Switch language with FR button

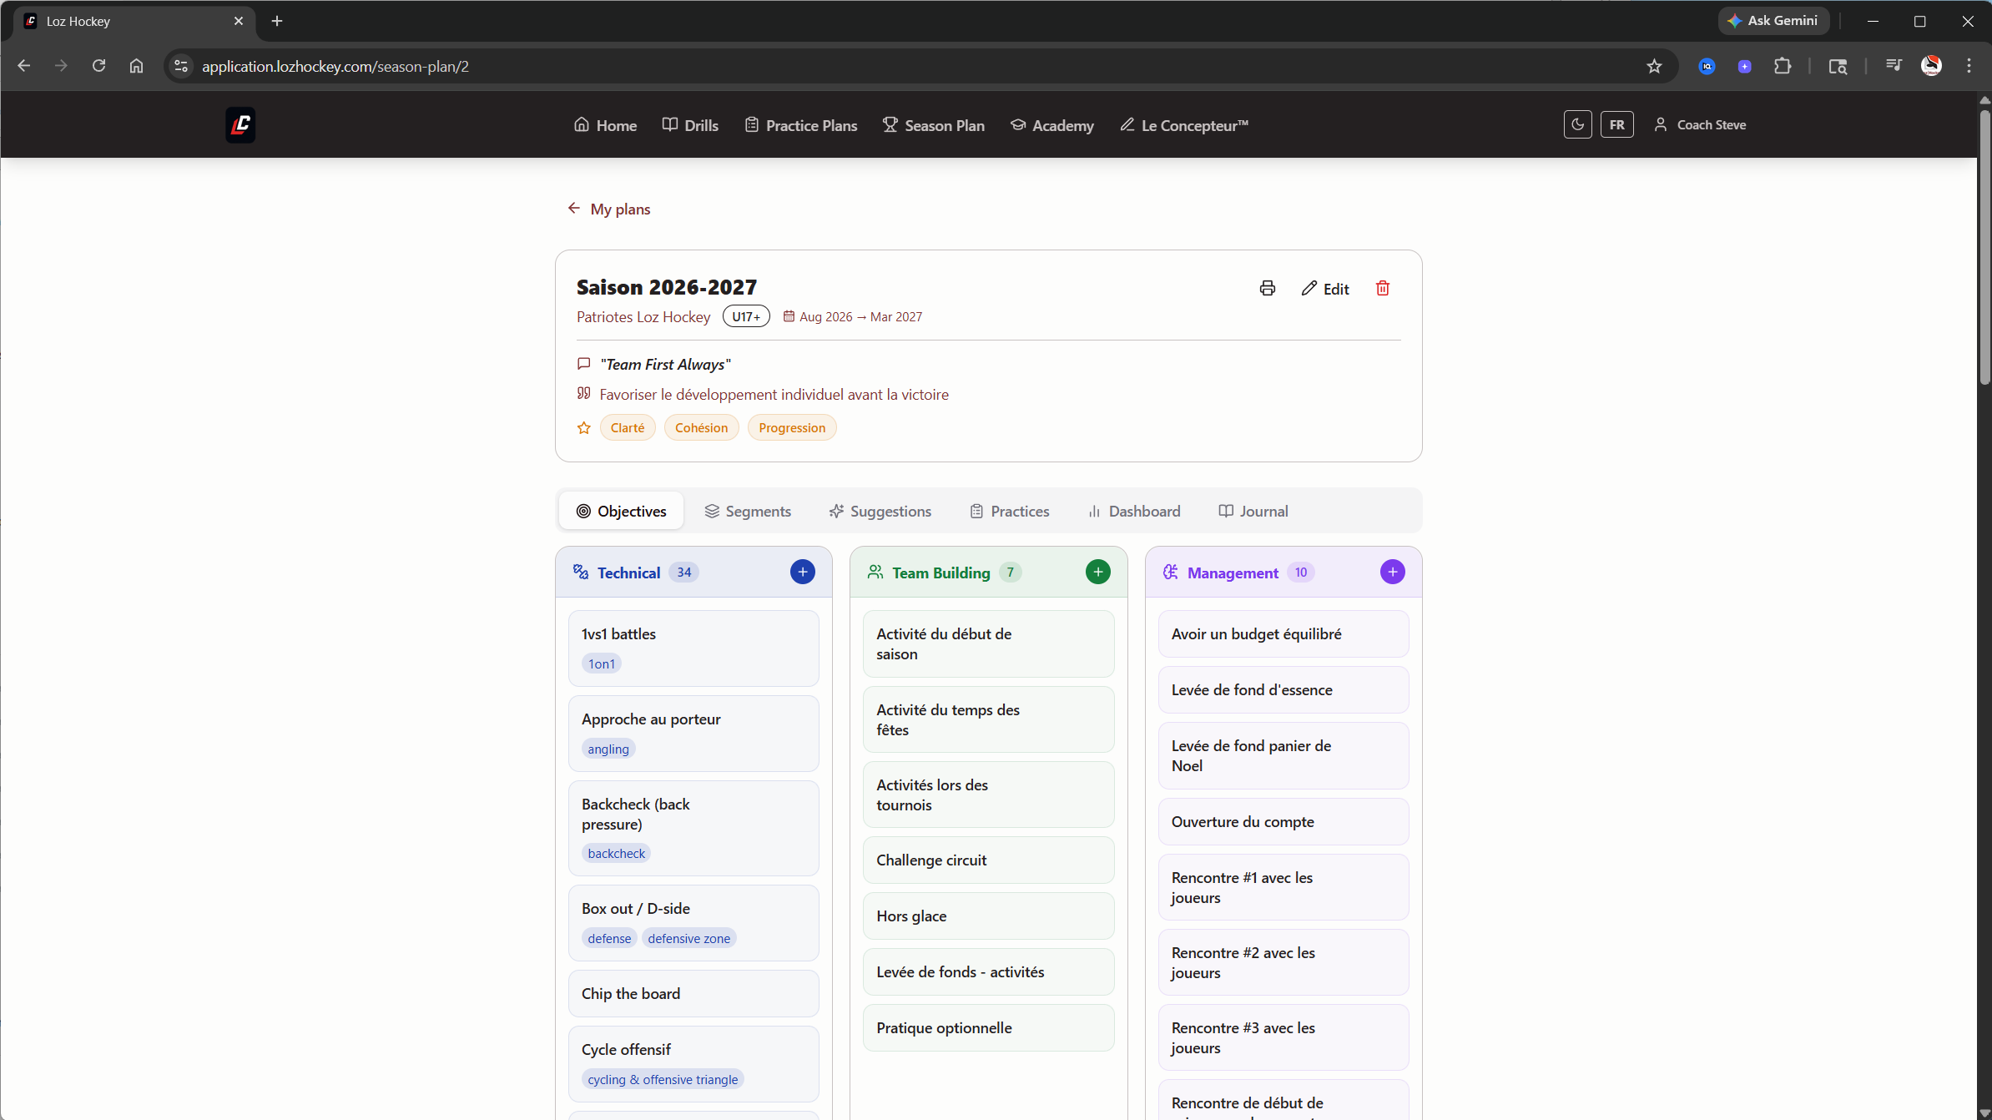pyautogui.click(x=1617, y=125)
